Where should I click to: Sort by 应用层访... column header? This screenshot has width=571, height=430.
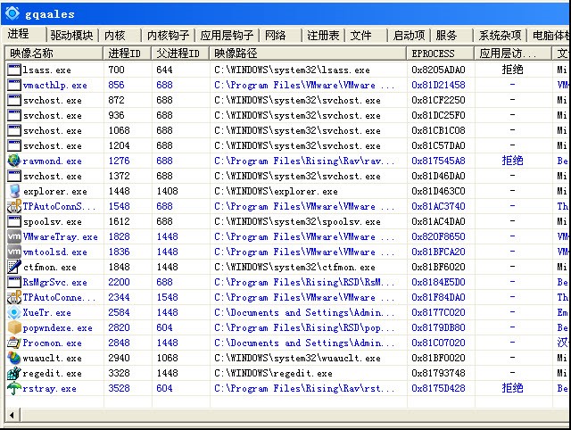[513, 54]
